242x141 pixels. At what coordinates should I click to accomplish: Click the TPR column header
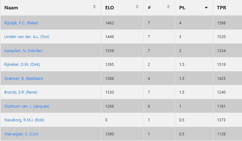pyautogui.click(x=222, y=8)
